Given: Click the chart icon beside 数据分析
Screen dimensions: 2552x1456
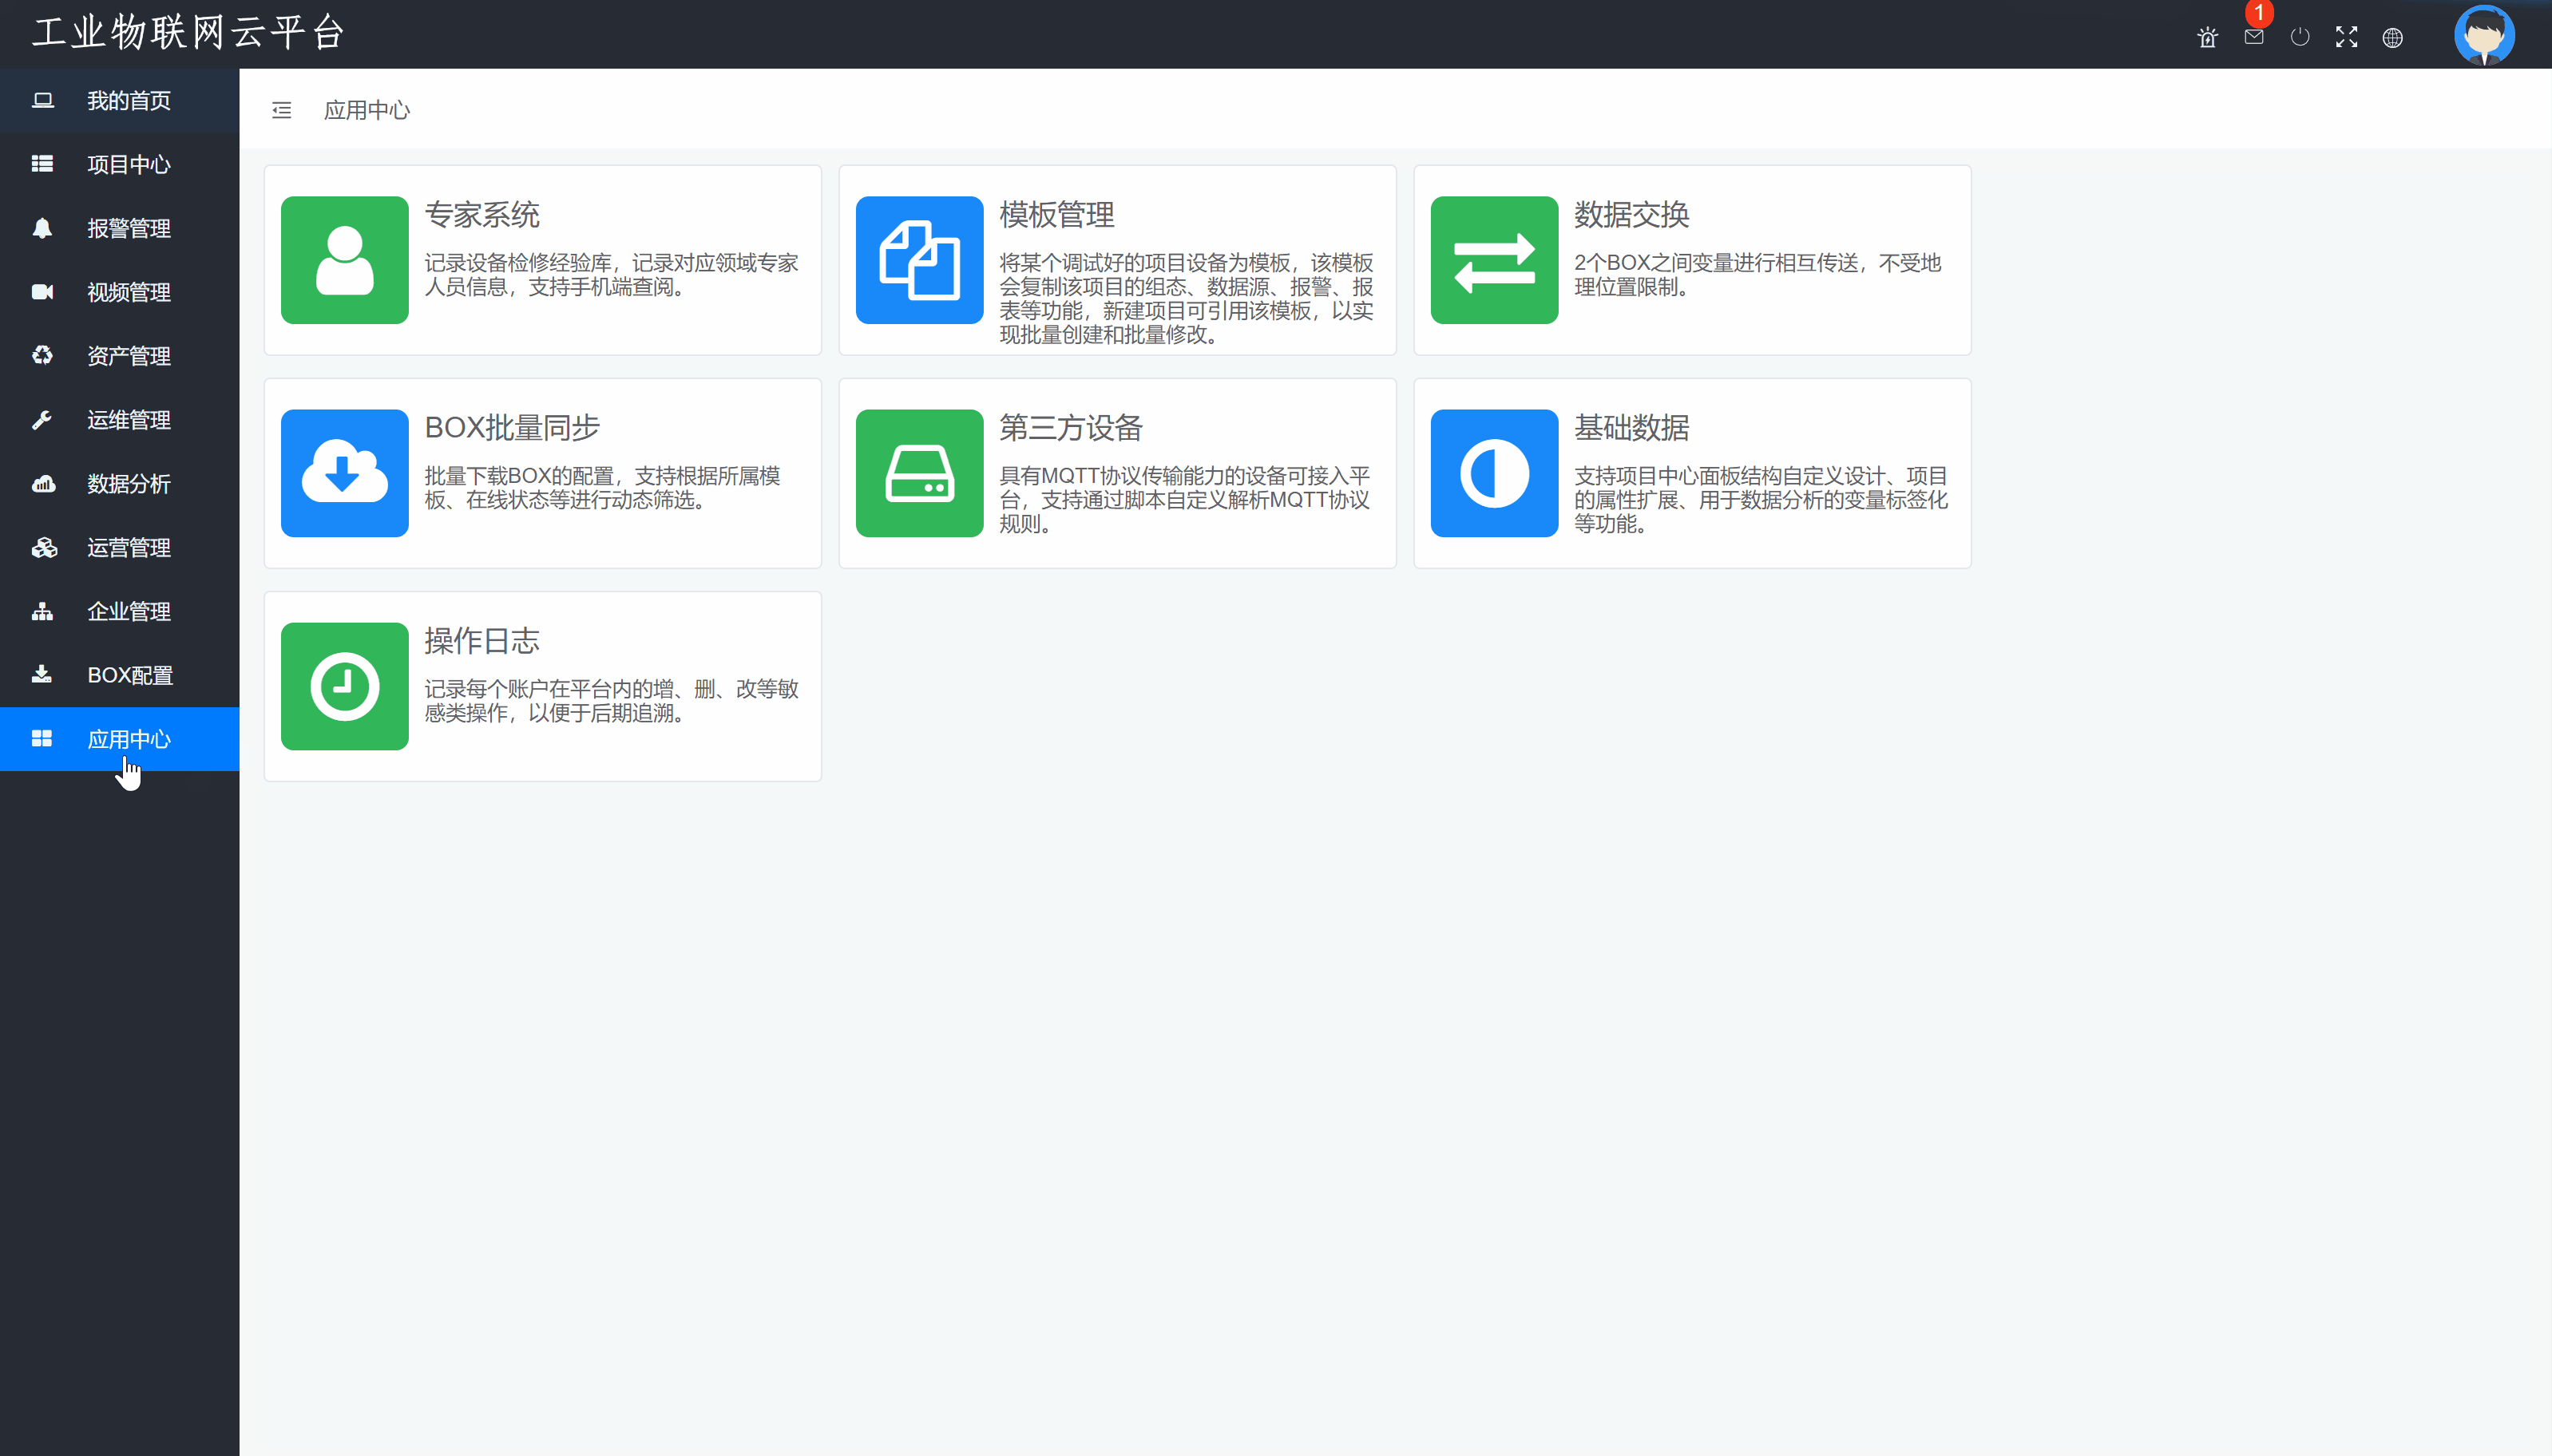Looking at the screenshot, I should (43, 484).
